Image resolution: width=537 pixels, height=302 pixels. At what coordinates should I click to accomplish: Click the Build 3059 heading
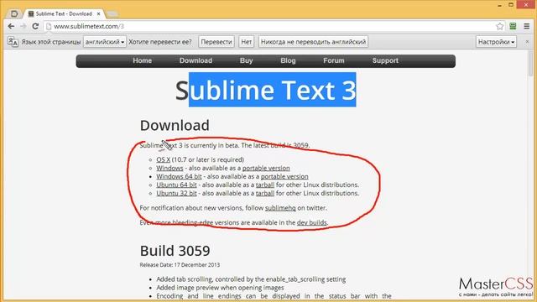click(175, 251)
